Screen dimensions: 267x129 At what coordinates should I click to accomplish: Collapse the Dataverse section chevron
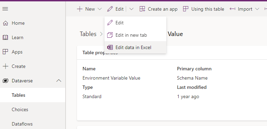click(x=59, y=81)
